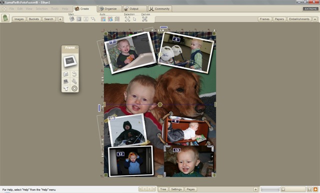
Task: Select photo frame labeled 6
Action: point(186,52)
